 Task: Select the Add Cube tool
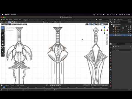2,55
